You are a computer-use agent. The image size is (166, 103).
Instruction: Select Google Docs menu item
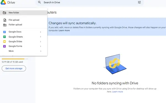24,32
